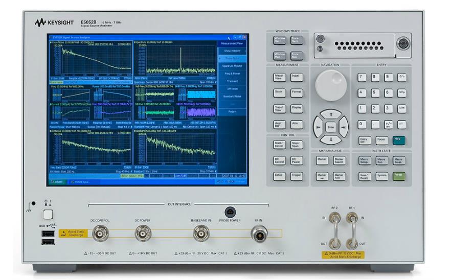This screenshot has height=280, width=452.
Task: Expand the Show Window softkey submenu
Action: click(x=232, y=51)
